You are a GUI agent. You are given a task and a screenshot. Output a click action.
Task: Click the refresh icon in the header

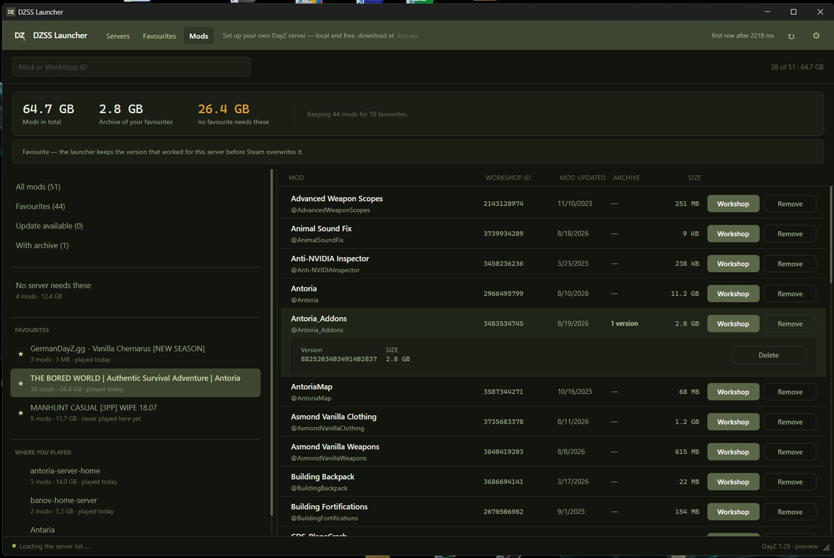[791, 36]
